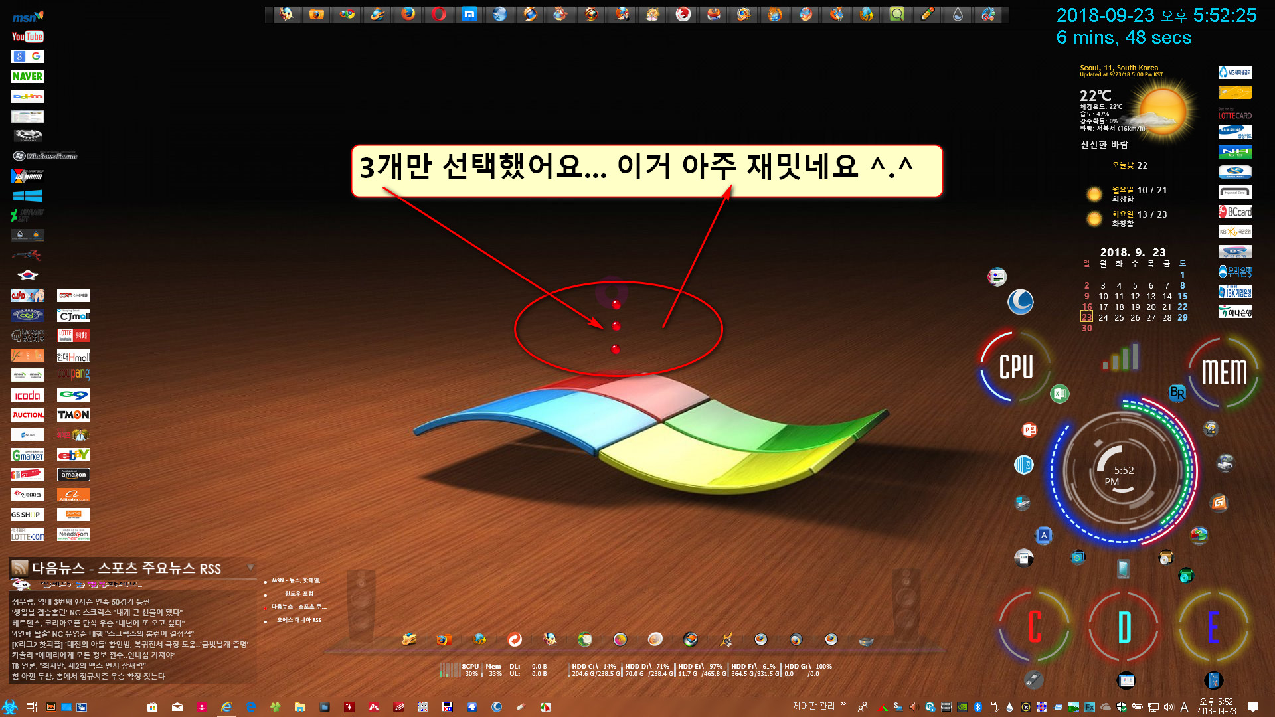Open the Hyundai Hmall shortcut
Image resolution: width=1275 pixels, height=717 pixels.
point(73,356)
